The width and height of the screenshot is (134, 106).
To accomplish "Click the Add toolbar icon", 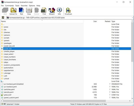I will tap(5, 11).
